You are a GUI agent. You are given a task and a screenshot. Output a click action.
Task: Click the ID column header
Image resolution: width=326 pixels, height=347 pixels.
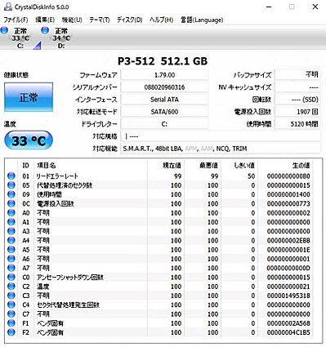tap(25, 165)
